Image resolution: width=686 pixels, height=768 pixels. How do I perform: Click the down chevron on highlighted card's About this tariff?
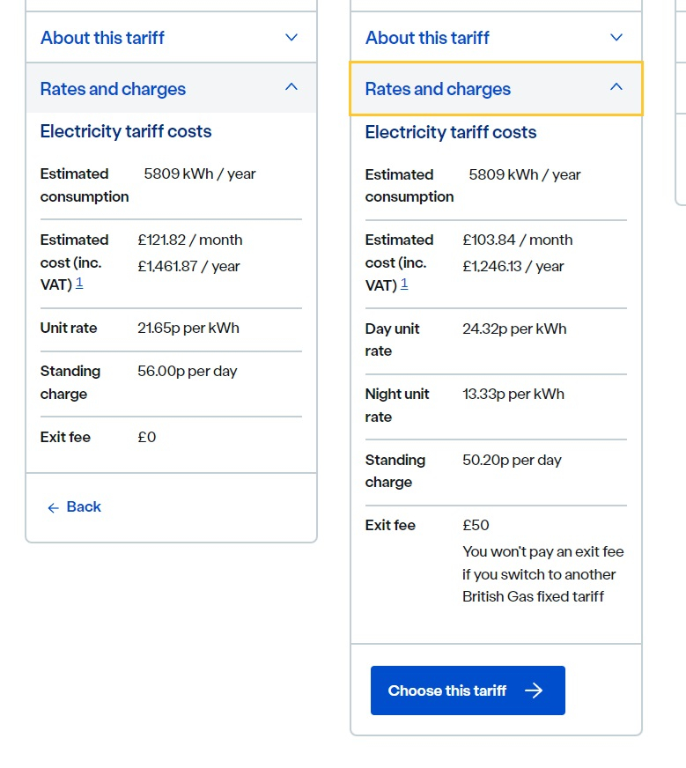pos(616,38)
